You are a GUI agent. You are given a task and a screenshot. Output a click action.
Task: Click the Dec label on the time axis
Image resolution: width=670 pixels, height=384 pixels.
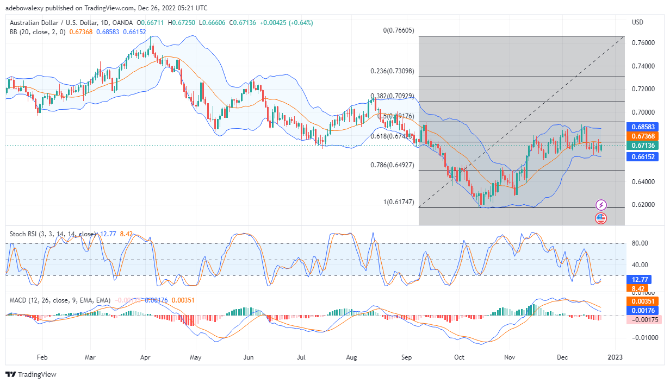click(x=562, y=358)
